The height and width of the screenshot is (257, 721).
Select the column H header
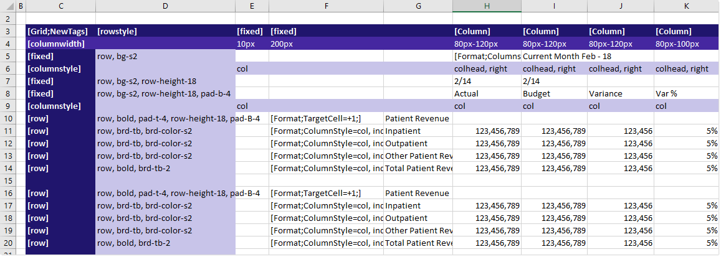(x=487, y=6)
